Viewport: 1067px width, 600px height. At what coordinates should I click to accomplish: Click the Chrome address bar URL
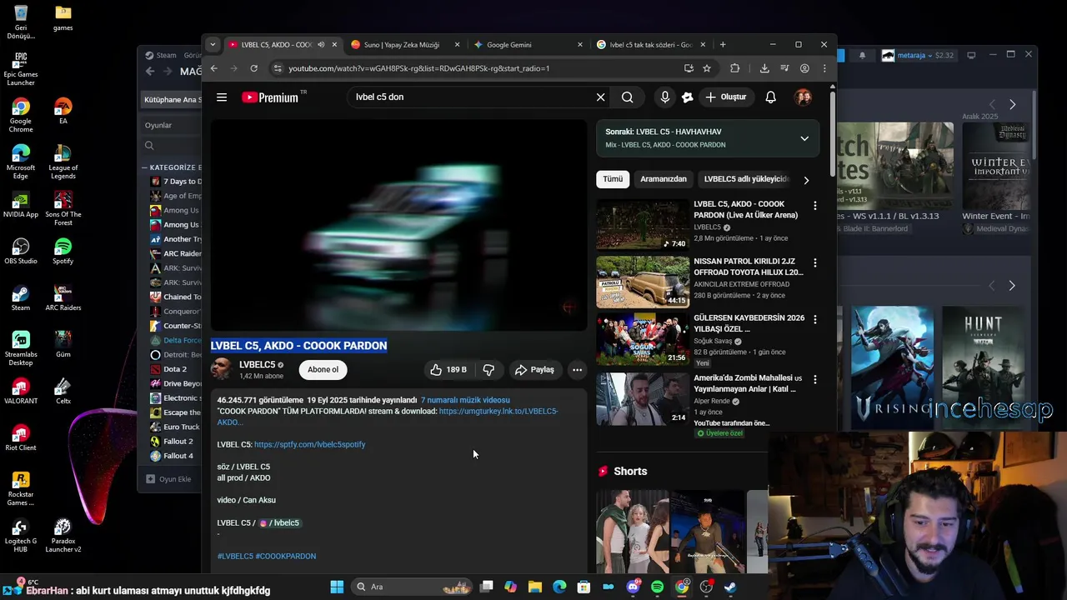click(x=419, y=68)
